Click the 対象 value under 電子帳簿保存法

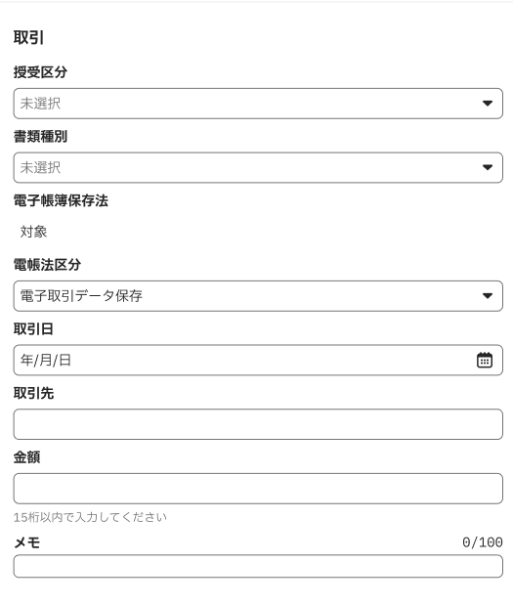(33, 232)
